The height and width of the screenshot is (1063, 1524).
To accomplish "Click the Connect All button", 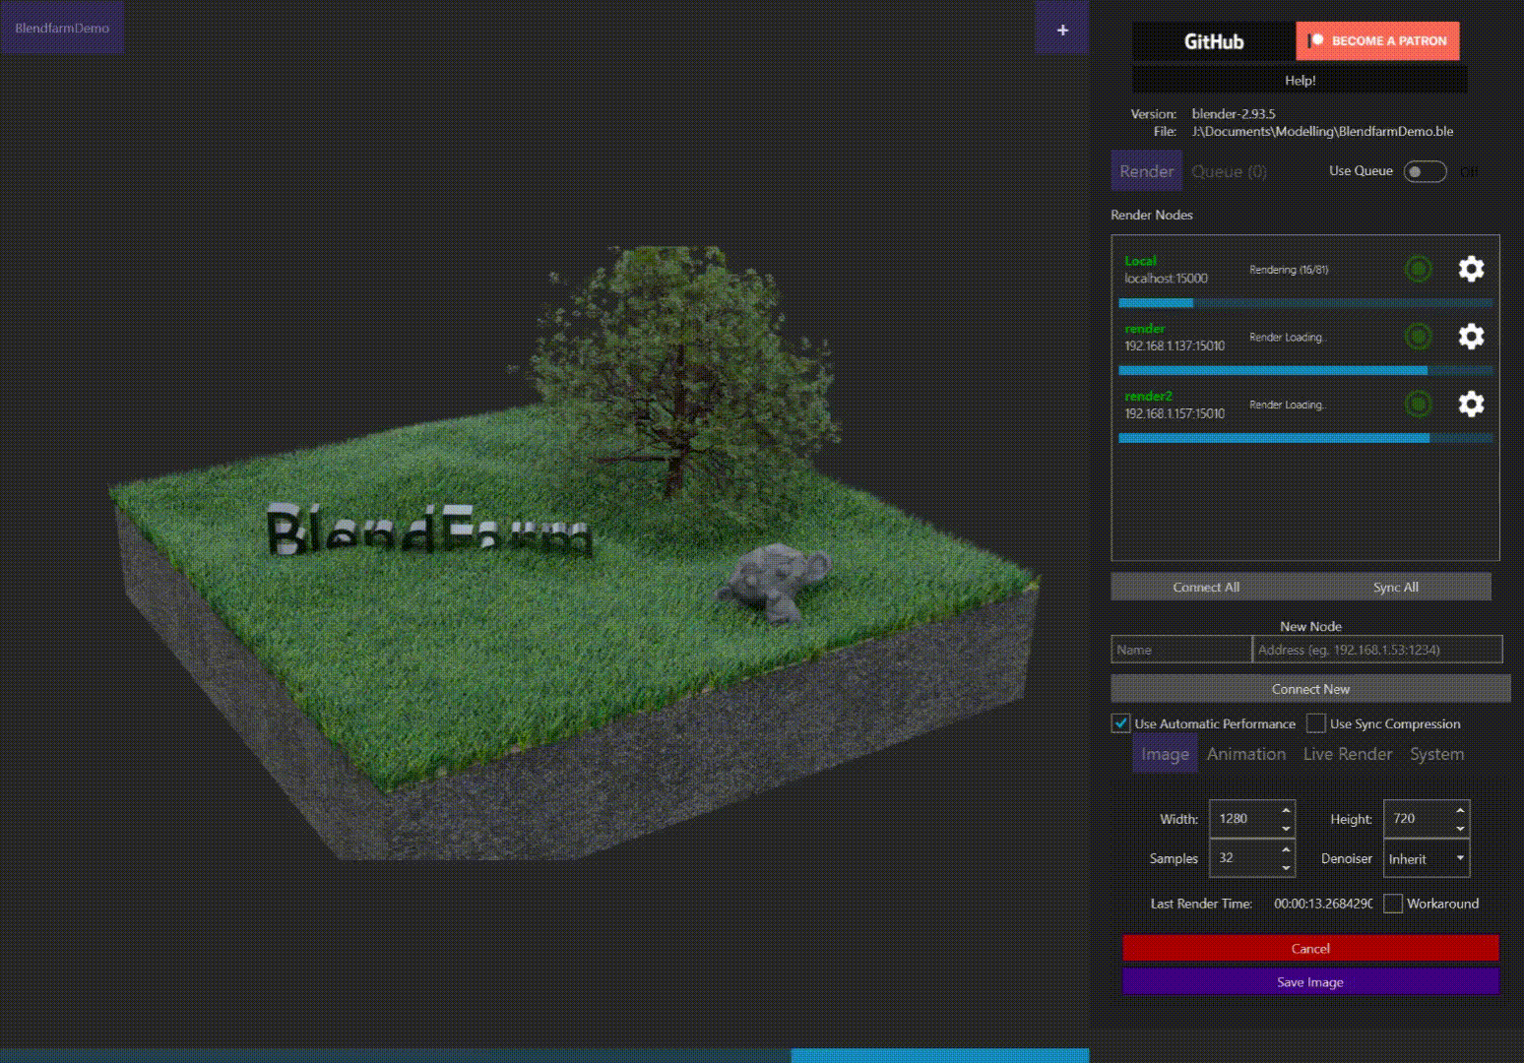I will point(1206,587).
